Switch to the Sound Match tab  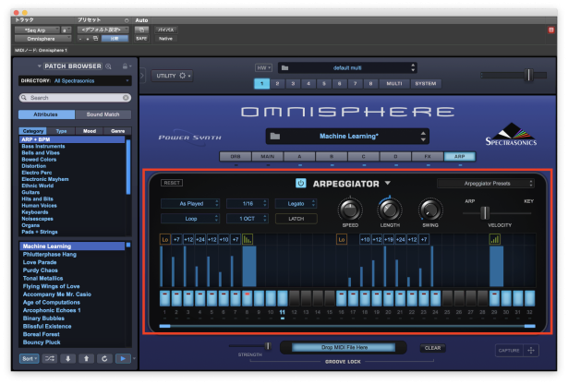pyautogui.click(x=102, y=114)
